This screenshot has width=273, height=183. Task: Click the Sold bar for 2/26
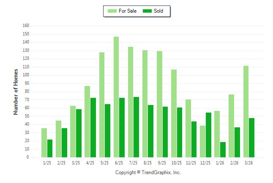237,142
